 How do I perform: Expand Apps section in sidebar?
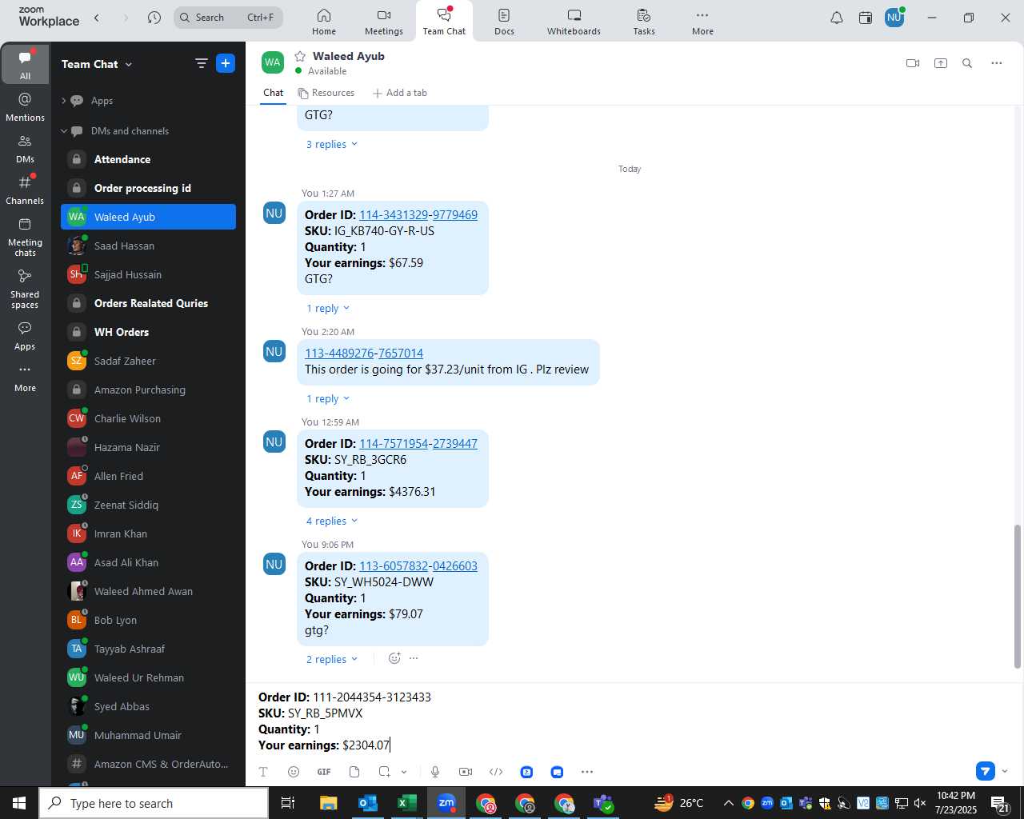[x=64, y=101]
